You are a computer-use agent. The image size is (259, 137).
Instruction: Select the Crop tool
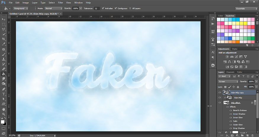4,39
